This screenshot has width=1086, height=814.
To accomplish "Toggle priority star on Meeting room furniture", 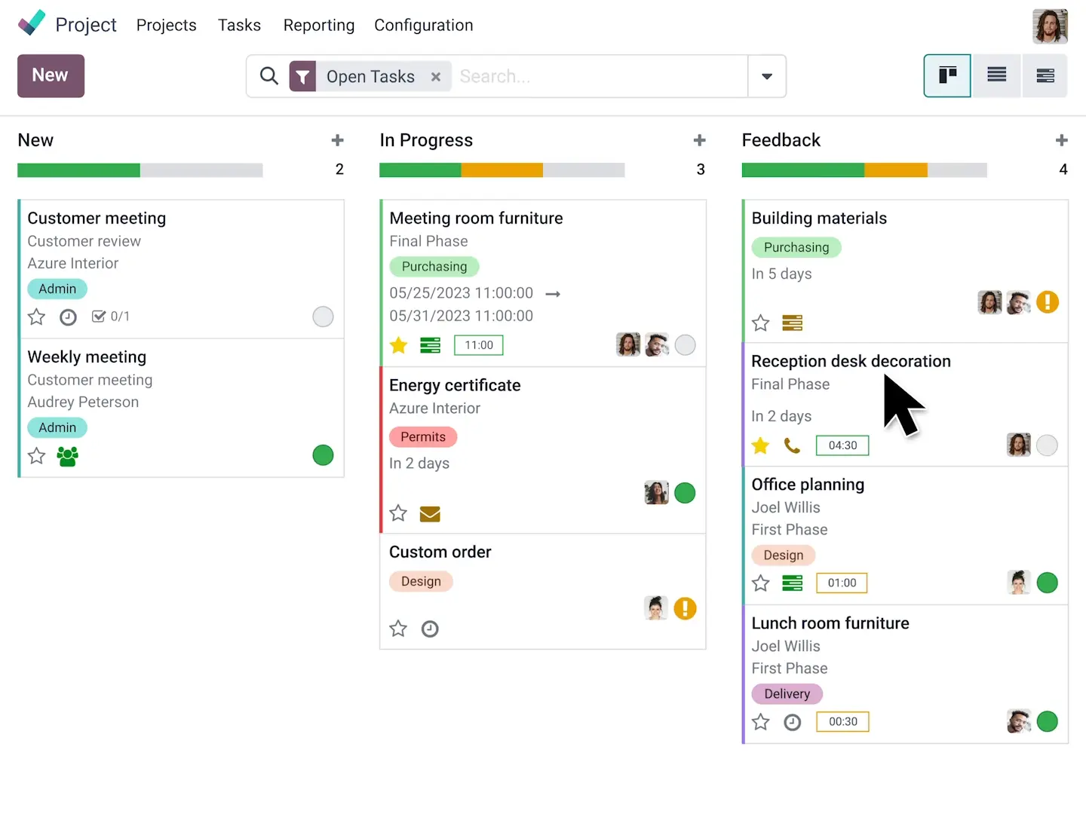I will (398, 345).
